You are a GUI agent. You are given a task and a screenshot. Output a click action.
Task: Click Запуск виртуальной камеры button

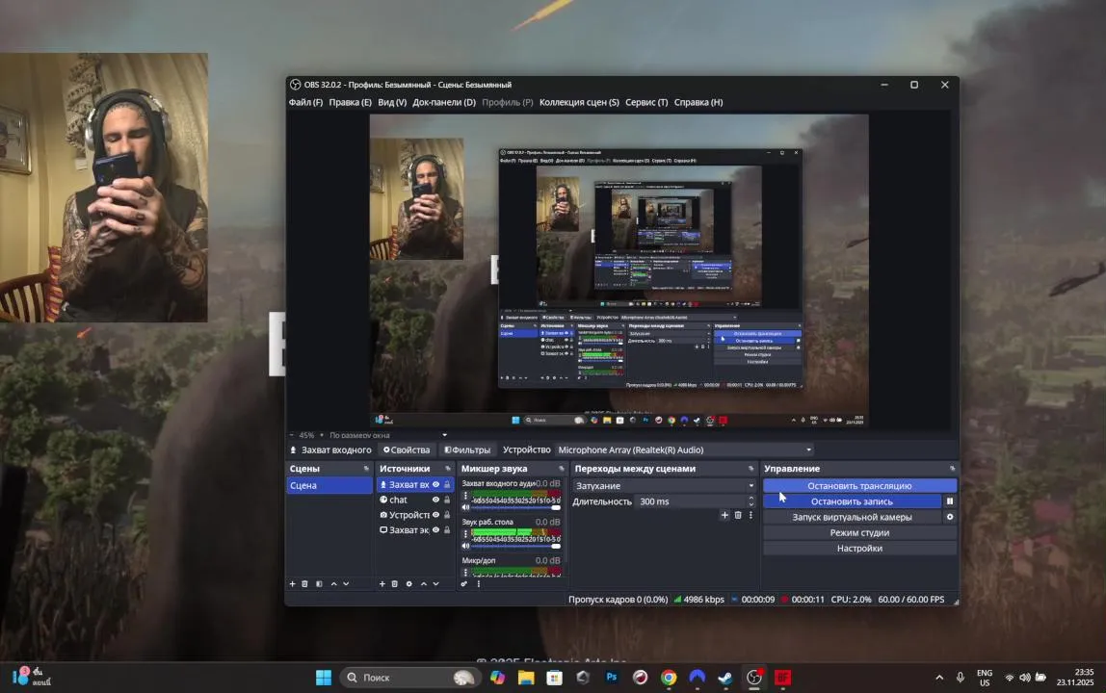tap(852, 517)
